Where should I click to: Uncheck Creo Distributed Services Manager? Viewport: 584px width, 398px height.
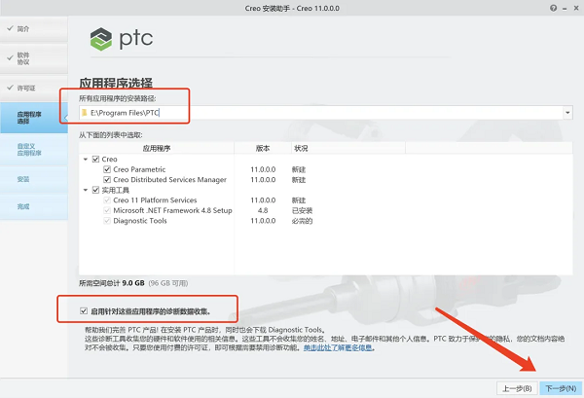pyautogui.click(x=107, y=179)
